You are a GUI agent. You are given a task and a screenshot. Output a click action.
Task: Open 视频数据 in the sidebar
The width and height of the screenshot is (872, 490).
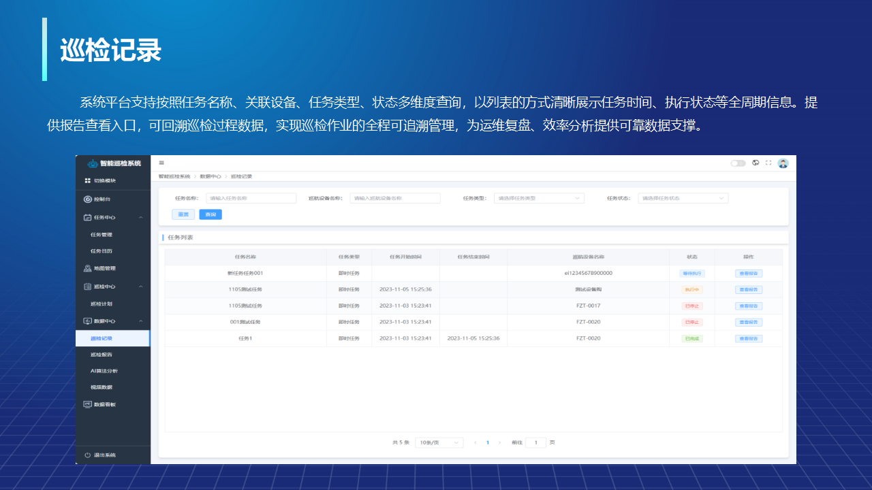(102, 387)
